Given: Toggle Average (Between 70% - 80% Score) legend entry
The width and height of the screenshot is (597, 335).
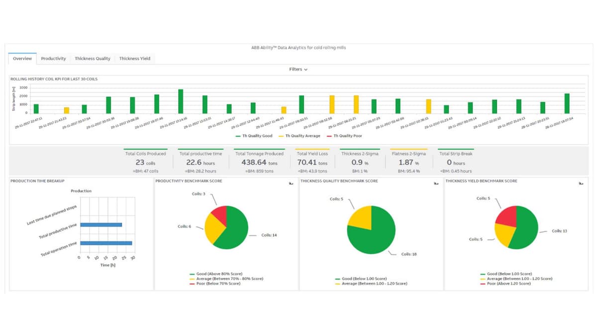Looking at the screenshot, I should 226,278.
